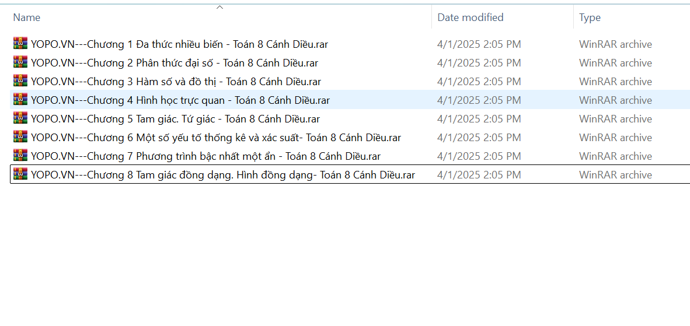
Task: Select file name Chương 2 Phân thức đại số
Action: (x=174, y=63)
